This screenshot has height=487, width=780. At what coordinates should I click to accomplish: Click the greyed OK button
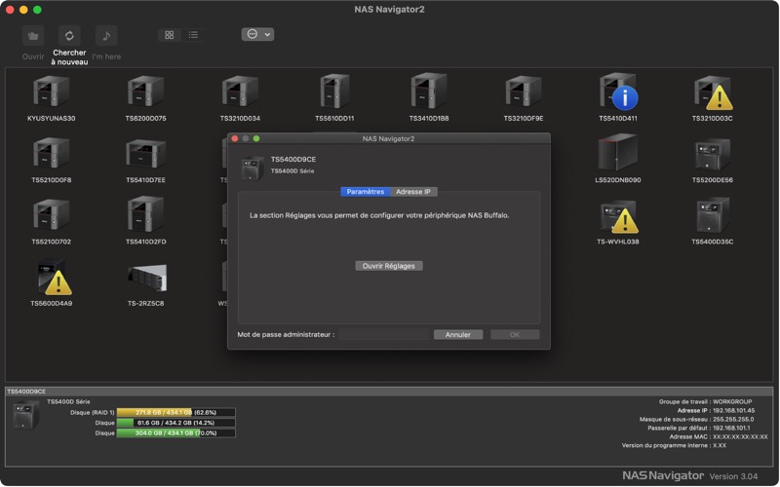pyautogui.click(x=515, y=335)
